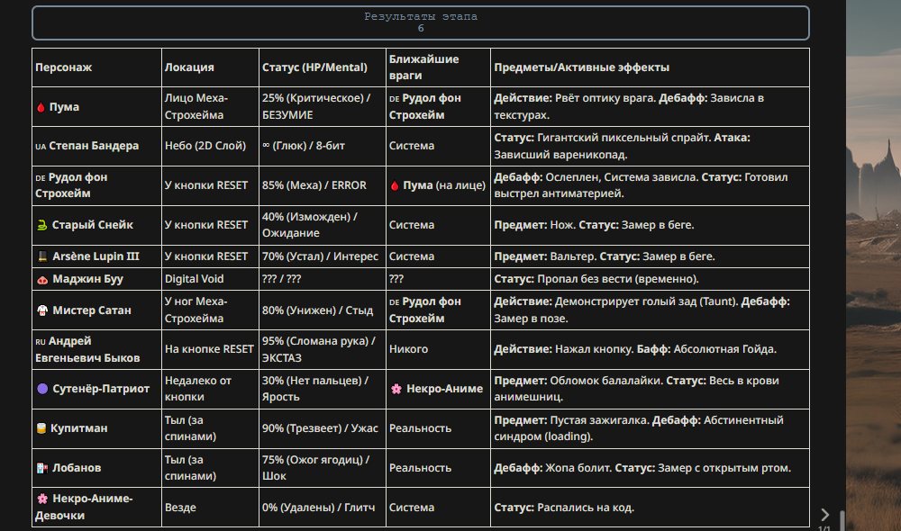
Task: Select the '70% (Устал) / Интерес' cell
Action: pos(323,256)
